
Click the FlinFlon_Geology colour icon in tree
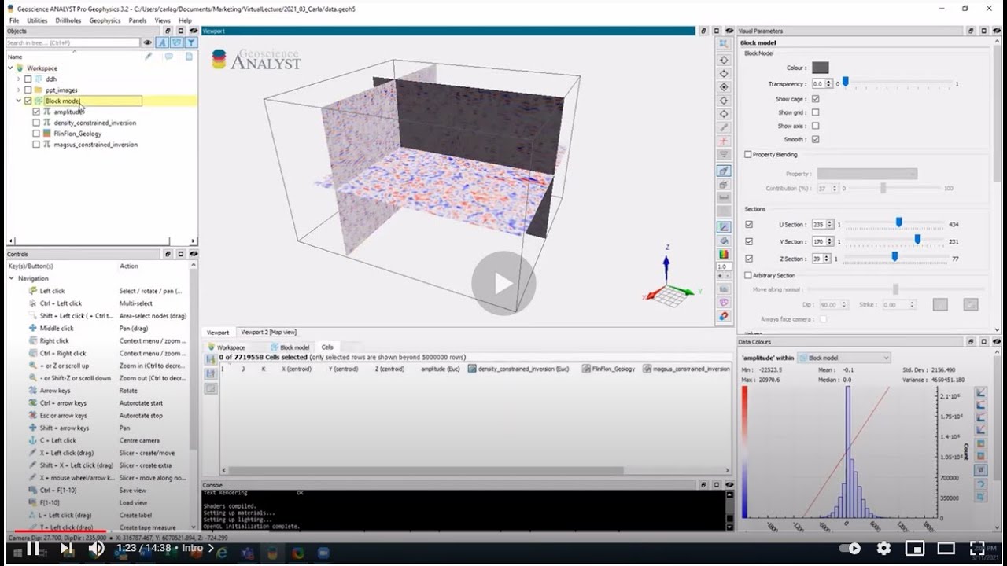pos(47,134)
